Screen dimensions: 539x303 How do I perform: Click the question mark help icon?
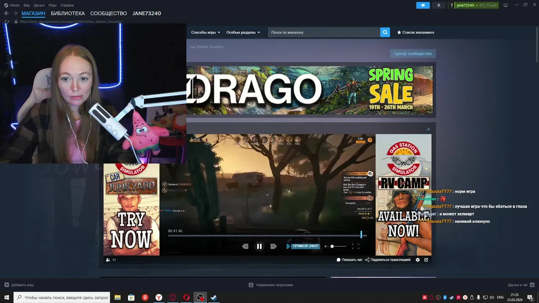click(451, 5)
